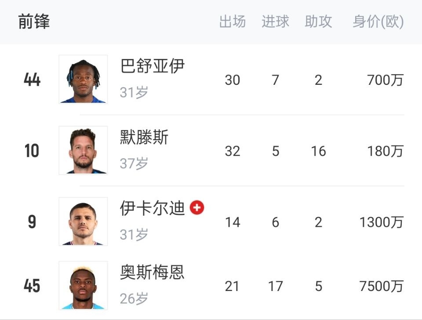The image size is (422, 320).
Task: Click jersey number 45
Action: (x=32, y=286)
